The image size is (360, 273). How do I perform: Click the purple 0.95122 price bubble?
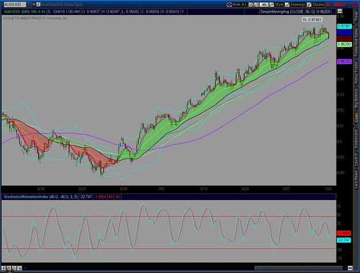pyautogui.click(x=344, y=61)
